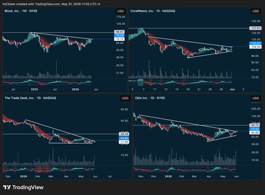The height and width of the screenshot is (195, 265).
Task: Click the USD button on CoreWeave chart
Action: click(255, 11)
